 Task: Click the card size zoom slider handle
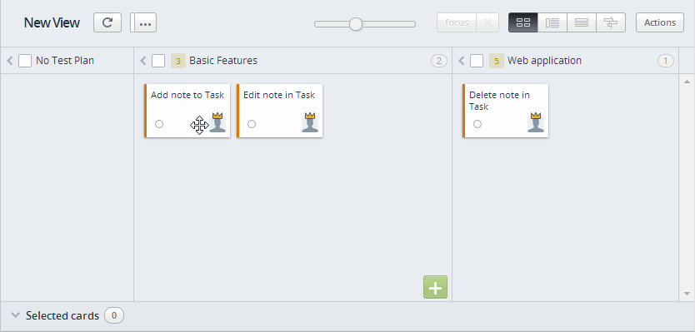coord(356,24)
